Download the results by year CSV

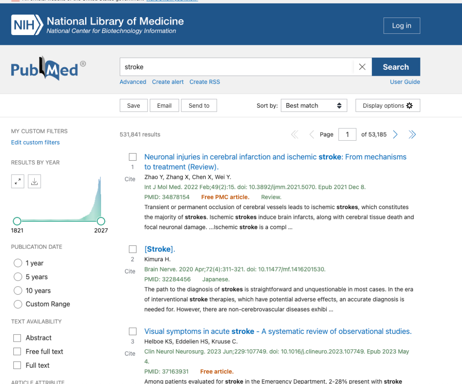tap(35, 181)
